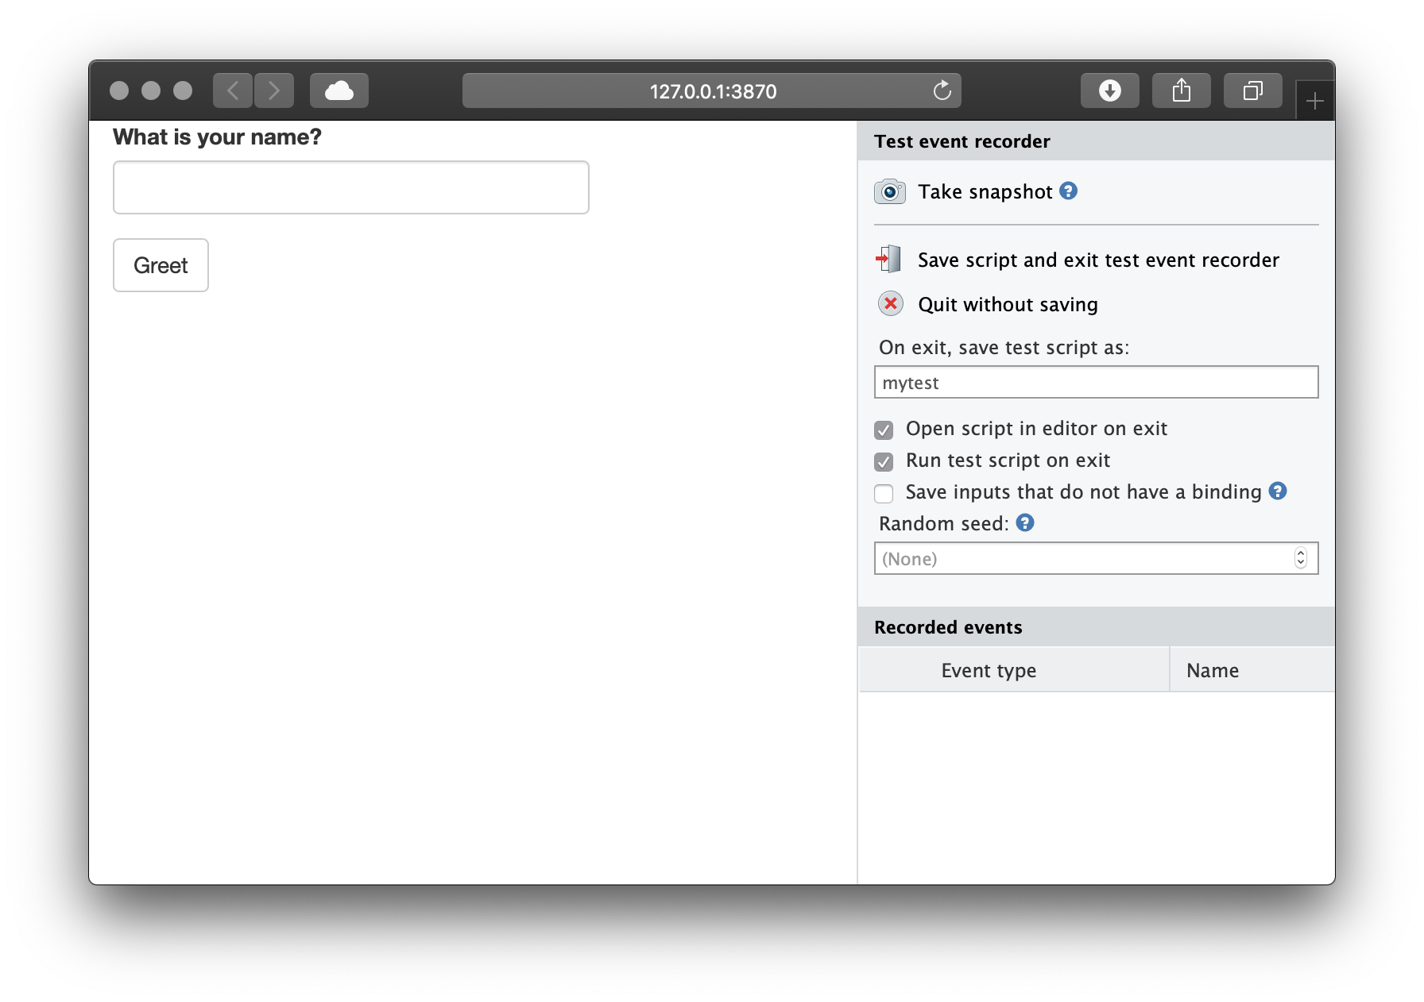
Task: Open the browser downloads icon
Action: 1109,91
